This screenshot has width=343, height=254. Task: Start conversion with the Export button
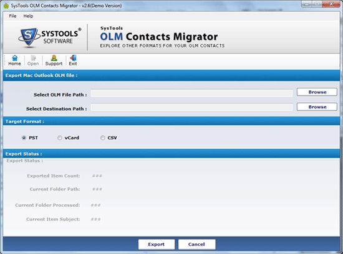(157, 244)
